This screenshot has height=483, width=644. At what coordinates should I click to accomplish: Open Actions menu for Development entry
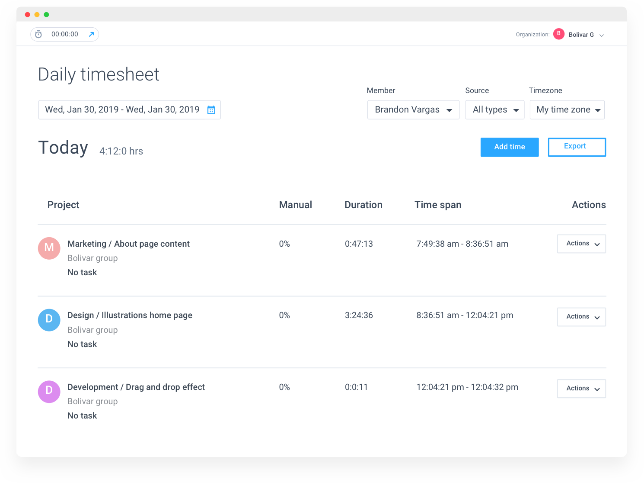click(x=582, y=389)
